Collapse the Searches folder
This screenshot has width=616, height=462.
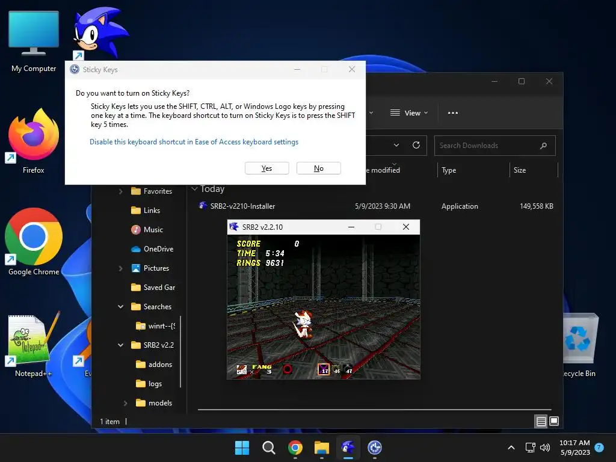pos(120,307)
